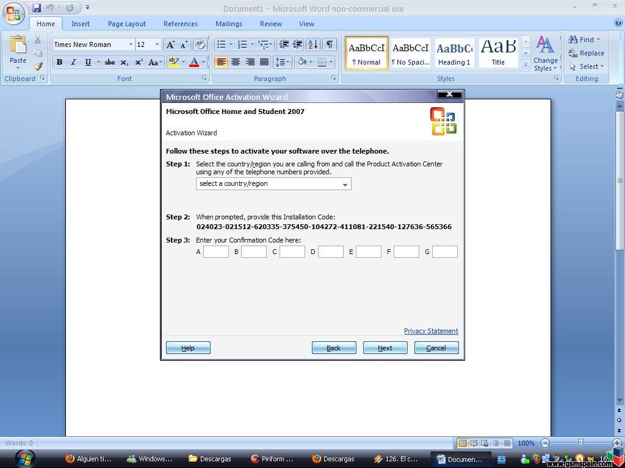Toggle Underline formatting

[x=88, y=62]
